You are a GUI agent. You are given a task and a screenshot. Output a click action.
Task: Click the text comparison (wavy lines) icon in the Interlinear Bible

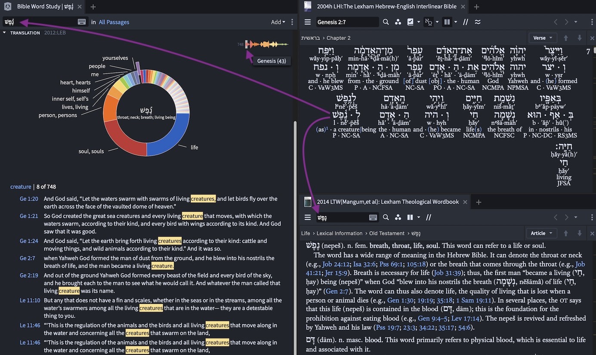(x=478, y=22)
